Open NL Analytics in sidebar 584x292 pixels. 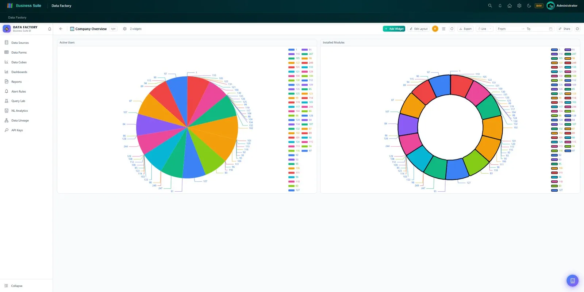[x=26, y=111]
